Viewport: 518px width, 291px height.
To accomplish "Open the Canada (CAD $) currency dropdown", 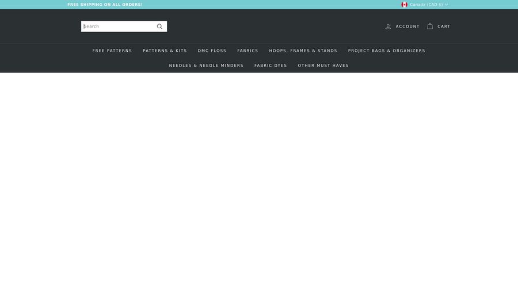I will tap(426, 5).
